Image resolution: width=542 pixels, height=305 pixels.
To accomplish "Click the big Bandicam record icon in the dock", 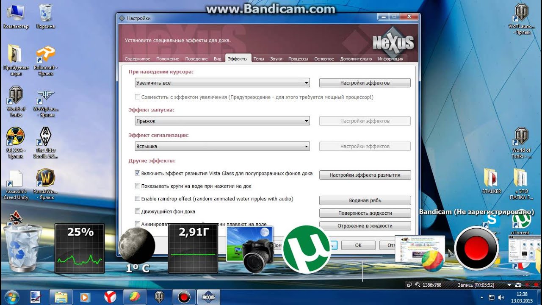I will 476,248.
